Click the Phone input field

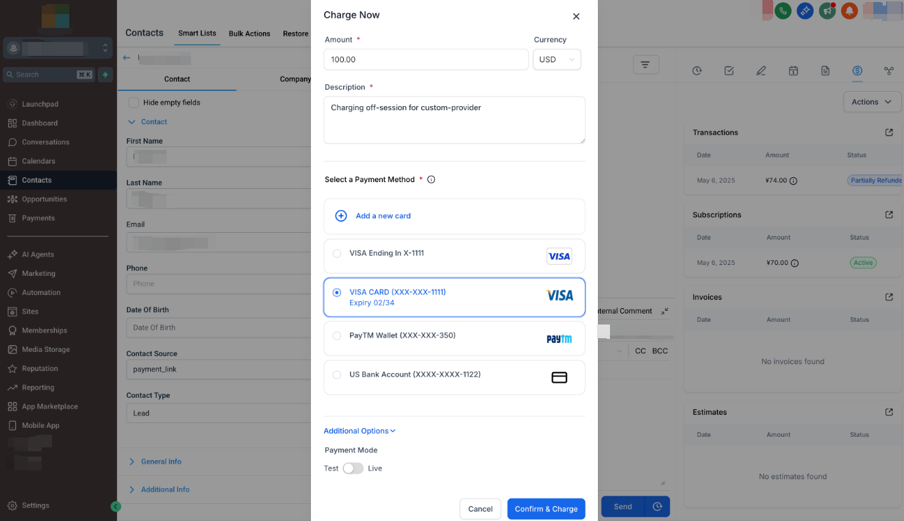[x=218, y=283]
